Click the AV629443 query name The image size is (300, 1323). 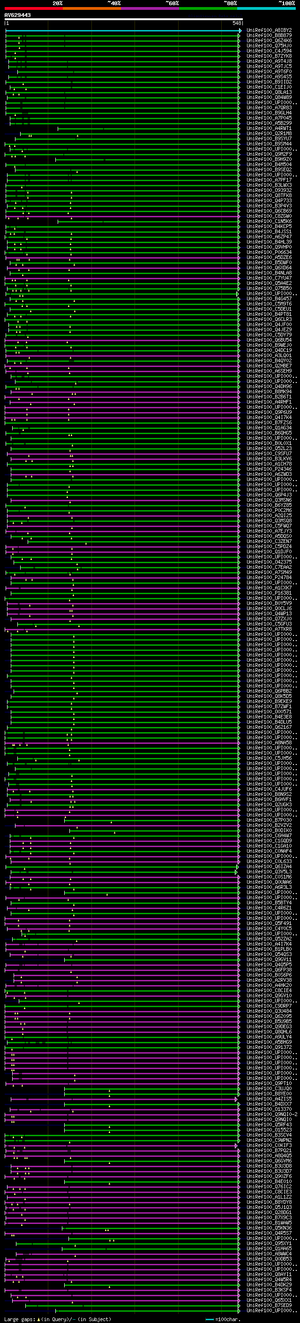click(17, 15)
